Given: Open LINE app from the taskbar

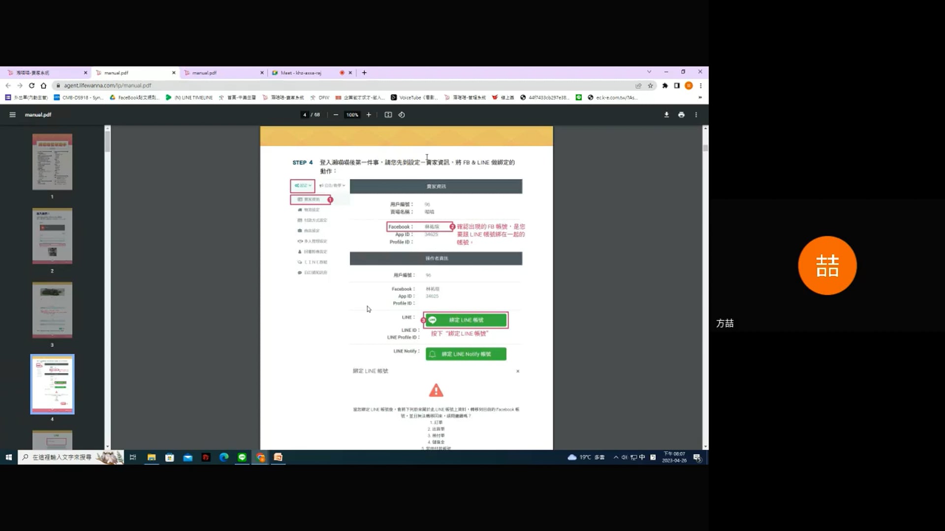Looking at the screenshot, I should tap(242, 457).
